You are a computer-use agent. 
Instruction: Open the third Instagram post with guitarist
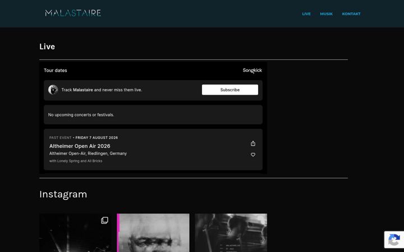[x=231, y=233]
